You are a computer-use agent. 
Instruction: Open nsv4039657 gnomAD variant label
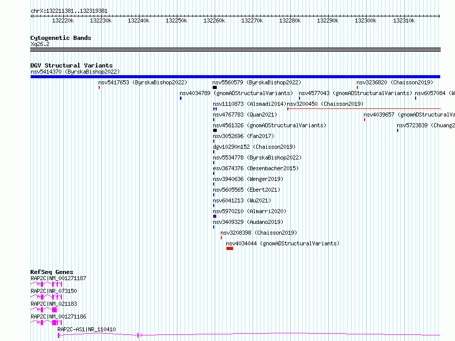tap(409, 115)
